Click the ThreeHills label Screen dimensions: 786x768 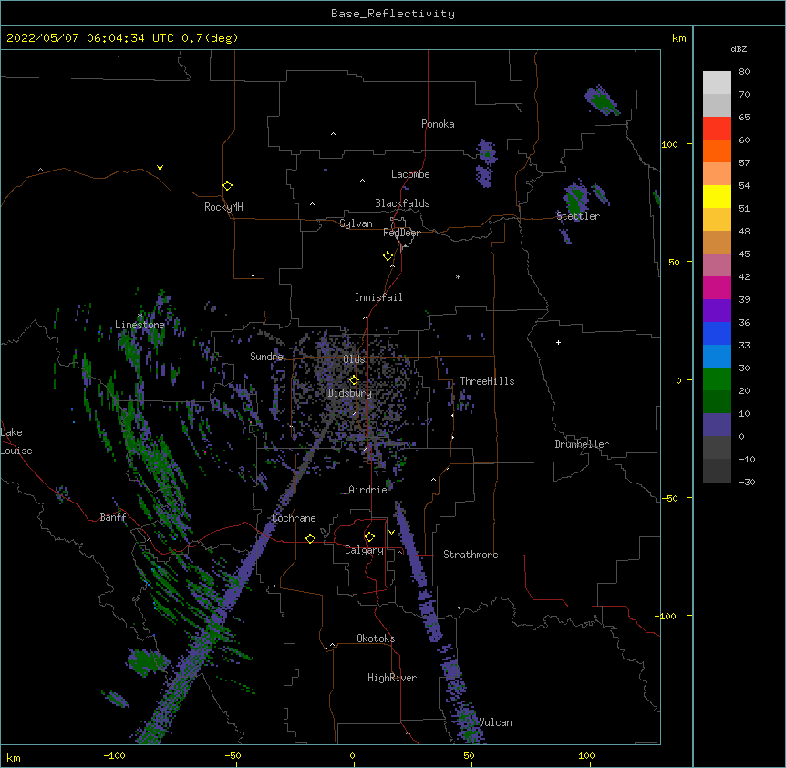(x=487, y=381)
